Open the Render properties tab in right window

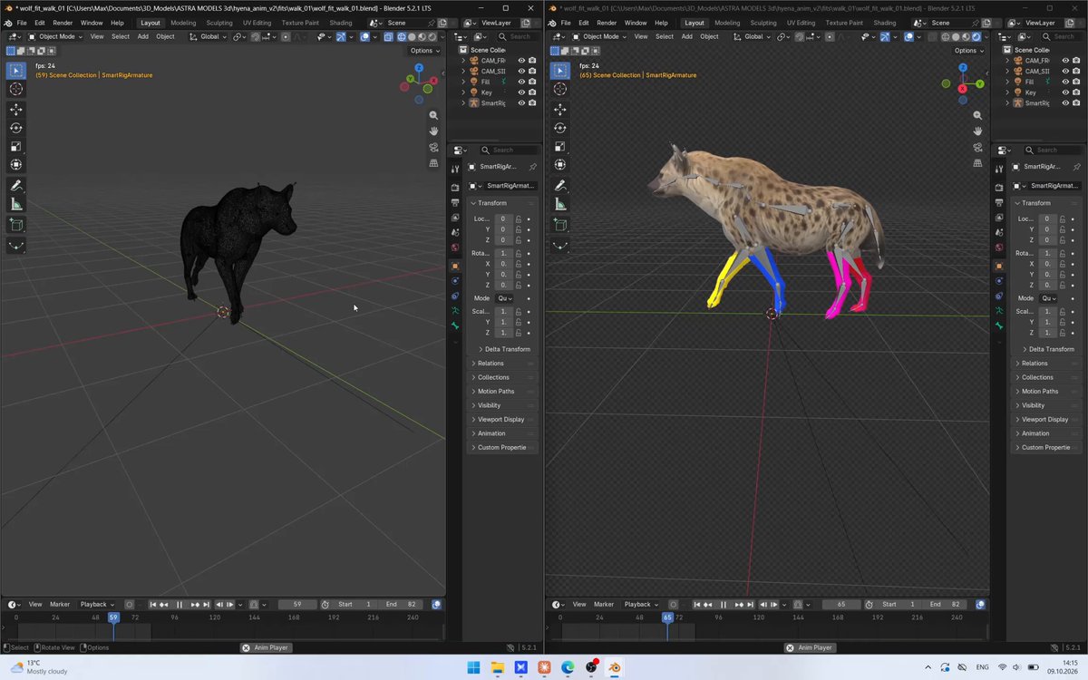pyautogui.click(x=999, y=187)
